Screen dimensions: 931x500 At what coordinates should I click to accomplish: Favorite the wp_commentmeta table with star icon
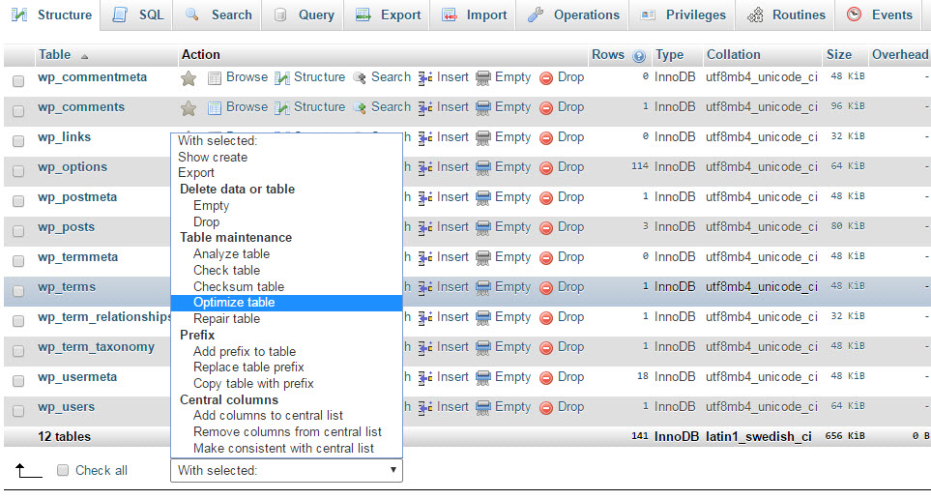pyautogui.click(x=189, y=77)
